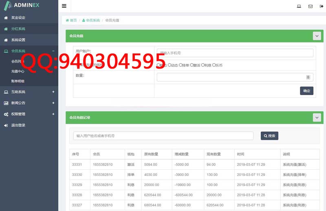Click the 确定 confirm button
The height and width of the screenshot is (211, 326).
306,91
